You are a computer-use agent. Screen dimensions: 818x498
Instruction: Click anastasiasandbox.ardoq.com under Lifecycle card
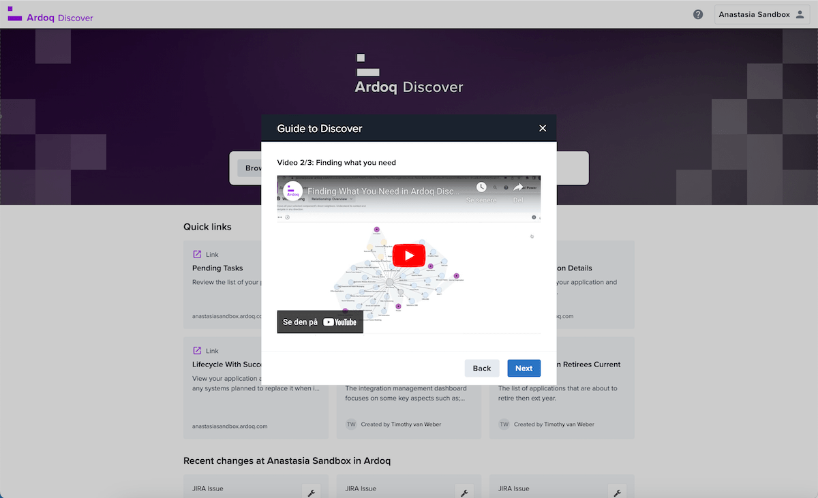click(x=230, y=426)
